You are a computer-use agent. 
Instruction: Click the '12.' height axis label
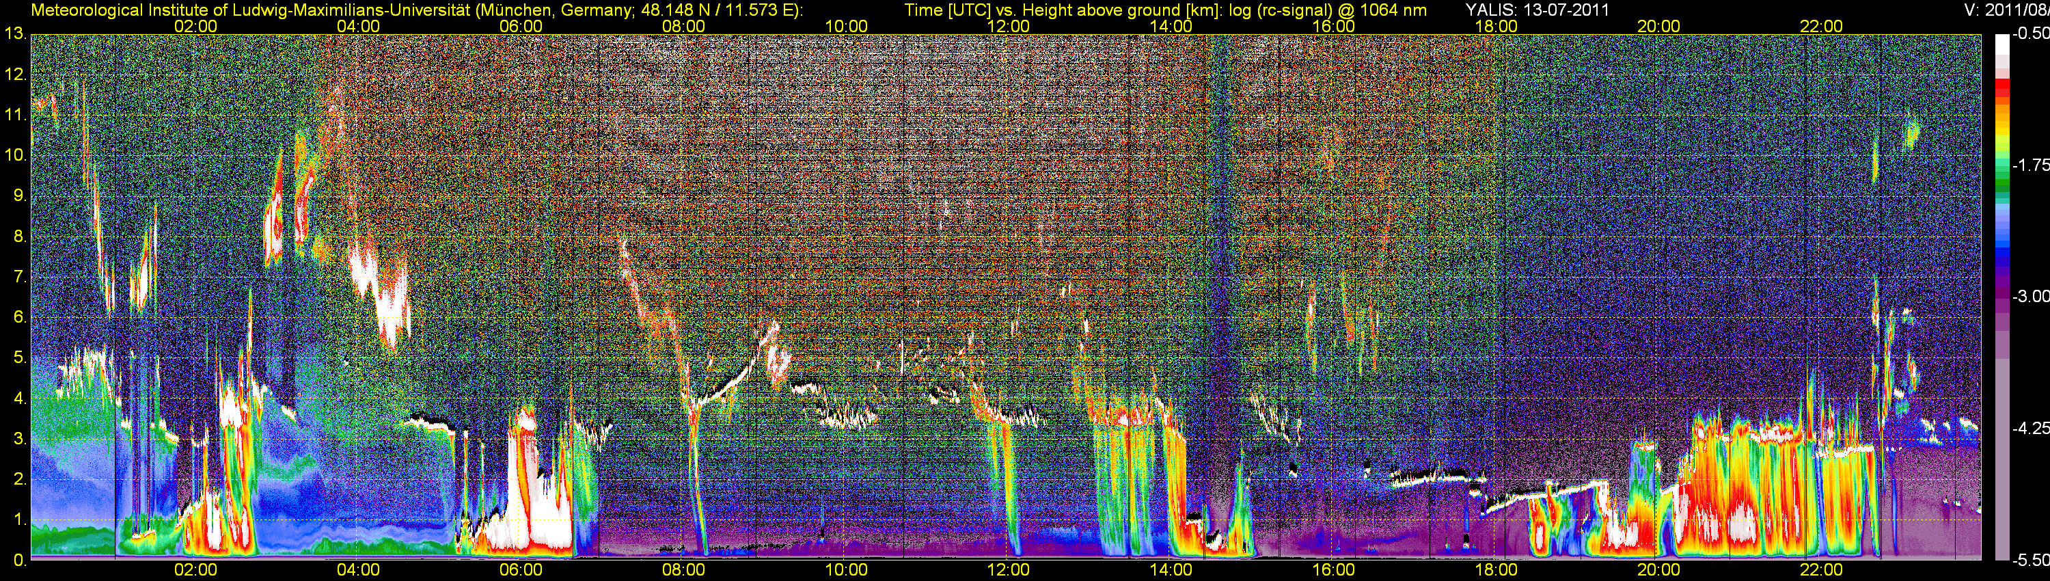pos(16,75)
